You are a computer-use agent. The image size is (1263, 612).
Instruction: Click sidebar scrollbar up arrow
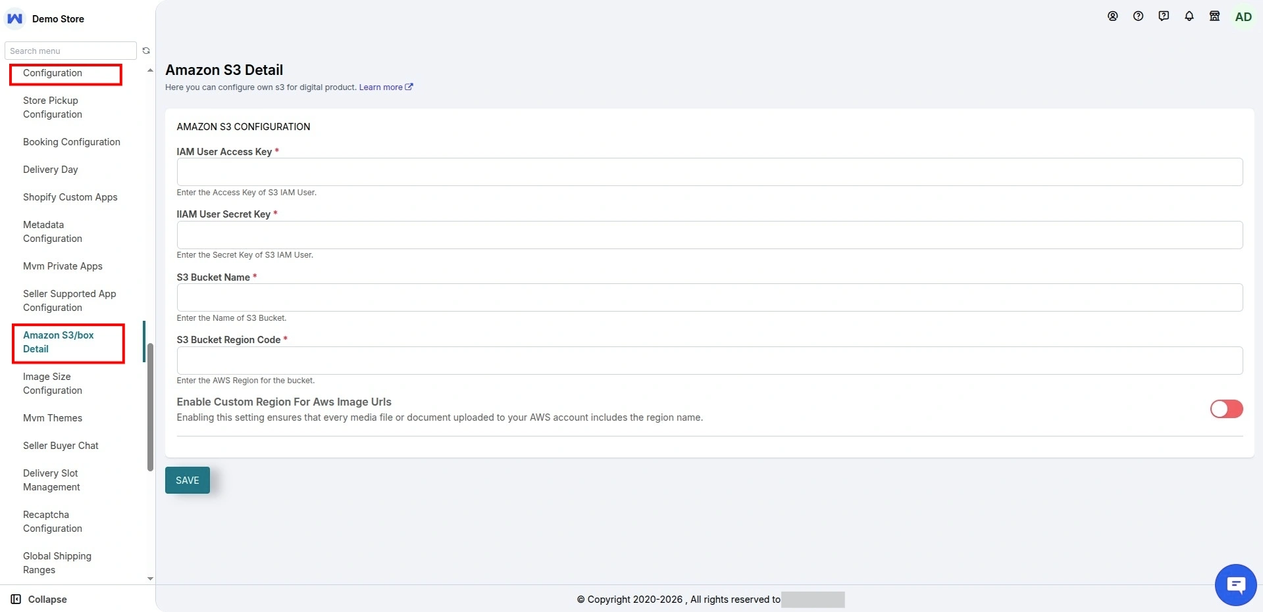(150, 70)
